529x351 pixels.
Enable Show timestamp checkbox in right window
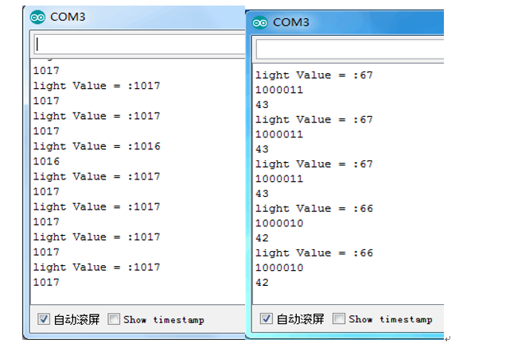[339, 318]
